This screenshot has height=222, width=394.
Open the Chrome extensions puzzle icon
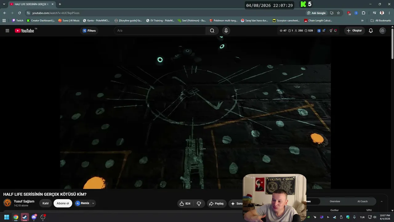(364, 13)
